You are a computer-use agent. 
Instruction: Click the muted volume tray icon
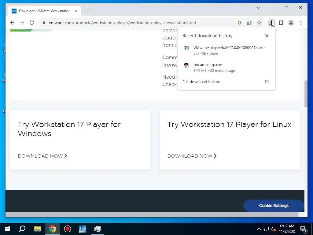click(273, 229)
